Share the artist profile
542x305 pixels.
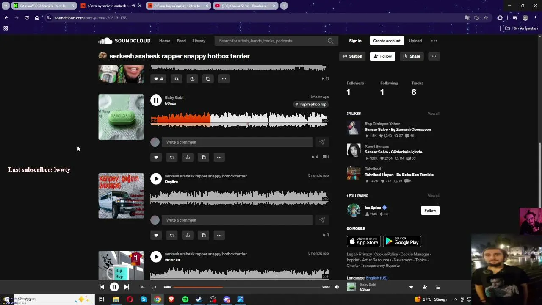tap(412, 56)
